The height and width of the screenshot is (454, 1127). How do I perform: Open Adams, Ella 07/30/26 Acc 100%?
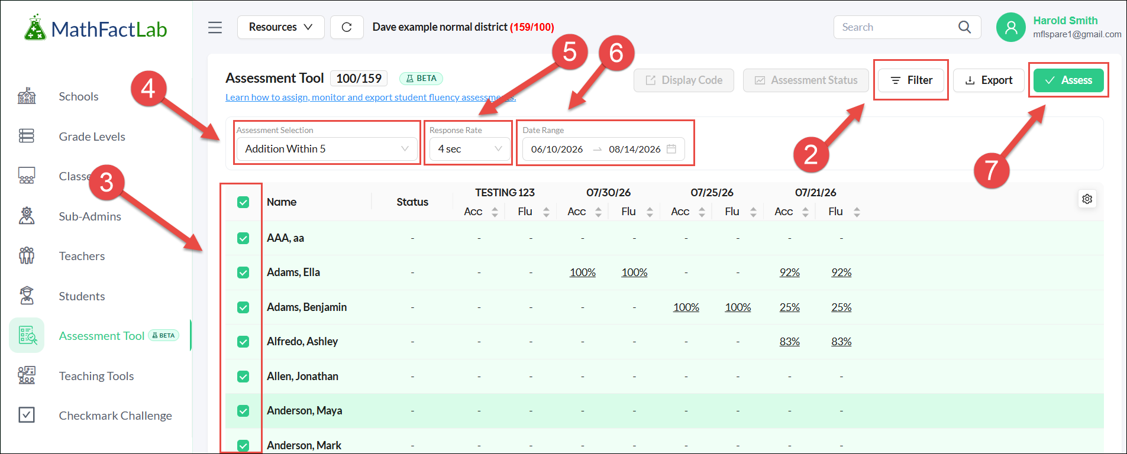click(583, 273)
